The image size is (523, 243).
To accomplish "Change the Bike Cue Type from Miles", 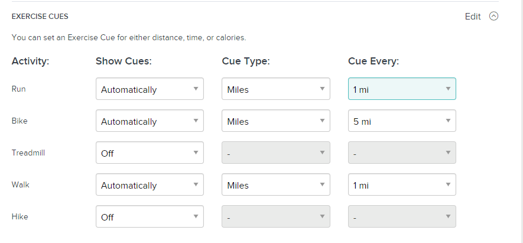I will (276, 121).
